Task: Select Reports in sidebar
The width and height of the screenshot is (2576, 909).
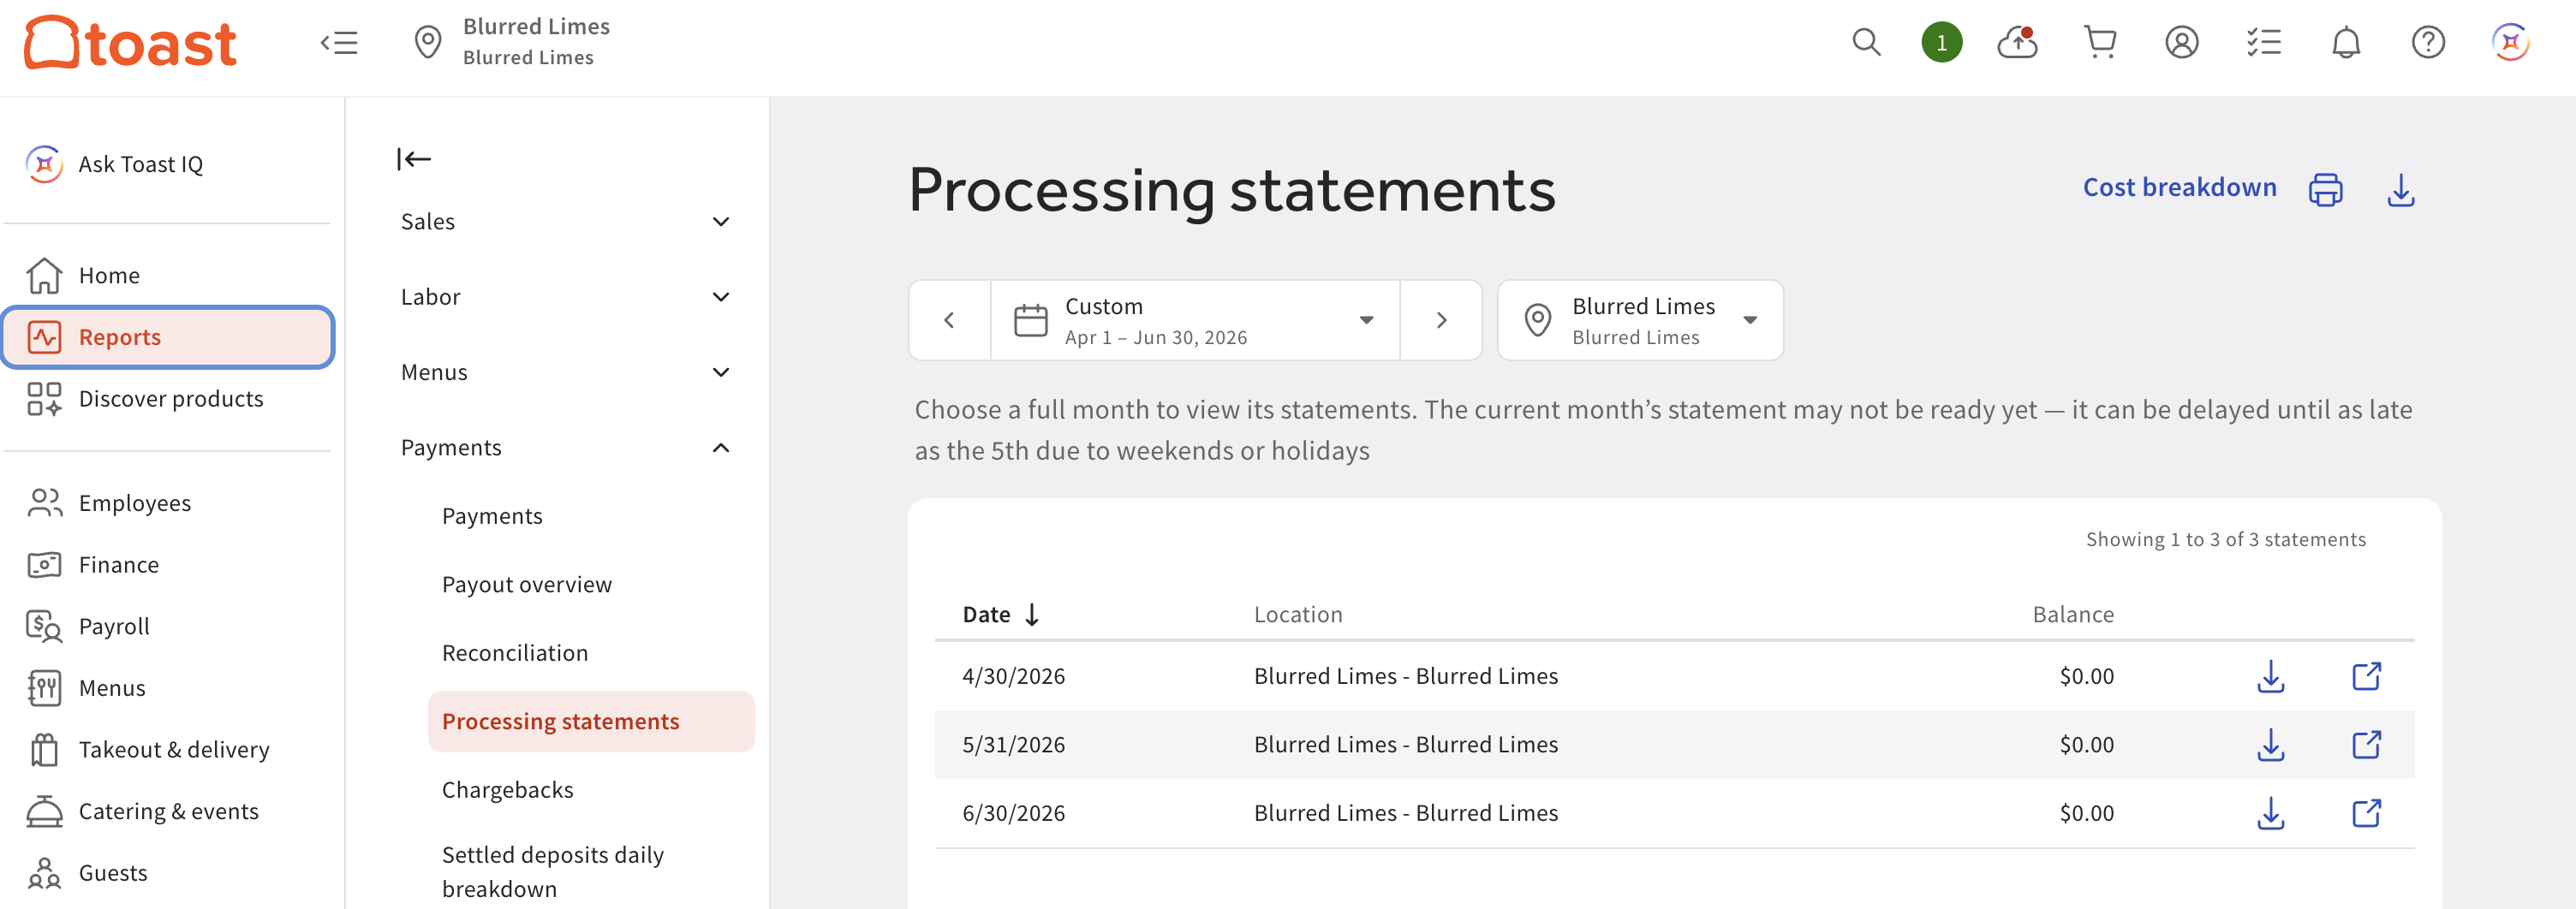Action: 168,337
